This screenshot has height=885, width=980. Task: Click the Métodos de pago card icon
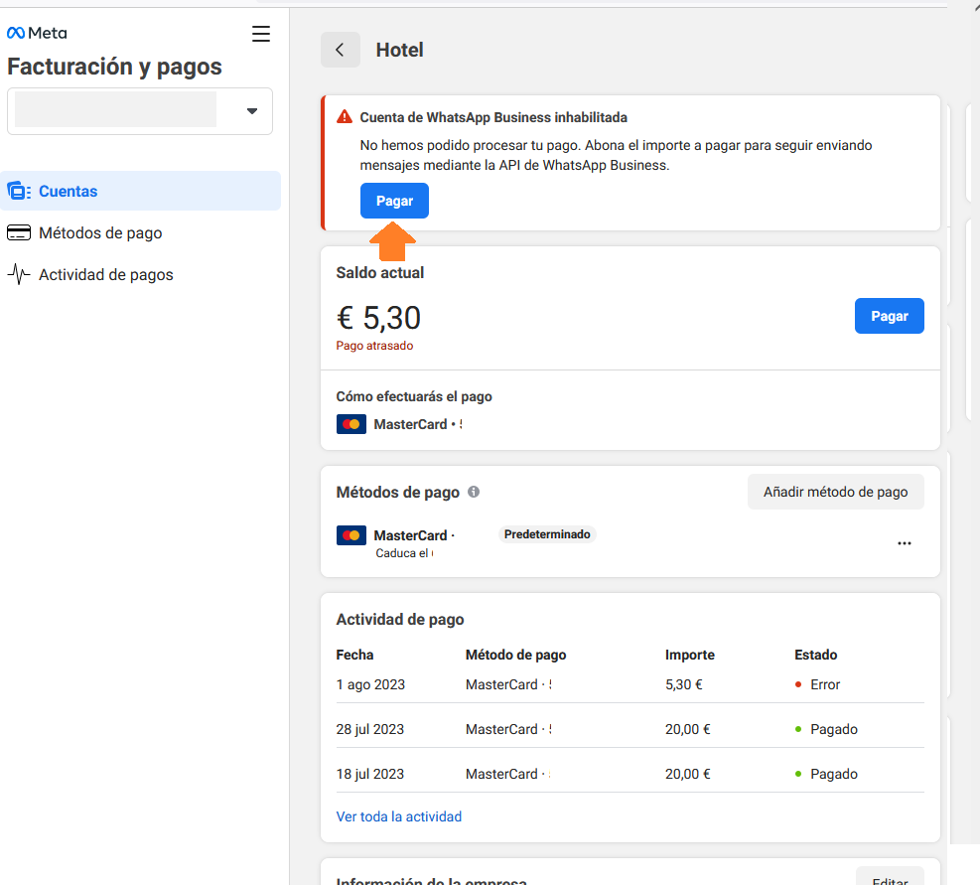pos(19,232)
